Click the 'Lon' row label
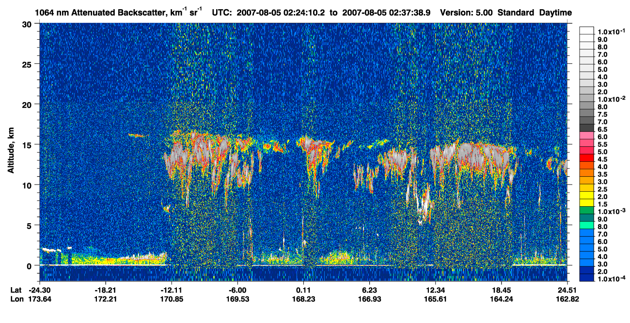 click(x=16, y=299)
